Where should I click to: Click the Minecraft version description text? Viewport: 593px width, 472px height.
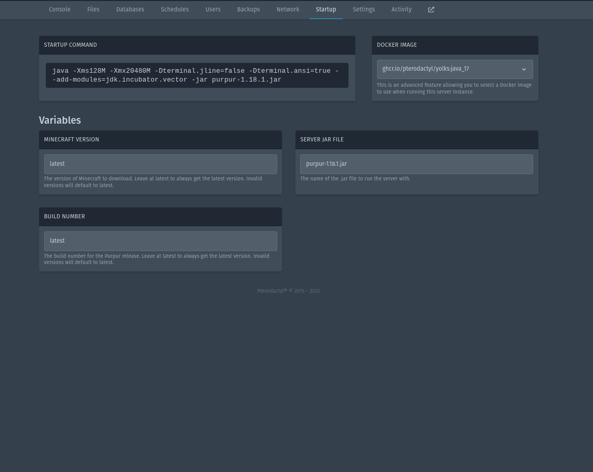coord(153,182)
